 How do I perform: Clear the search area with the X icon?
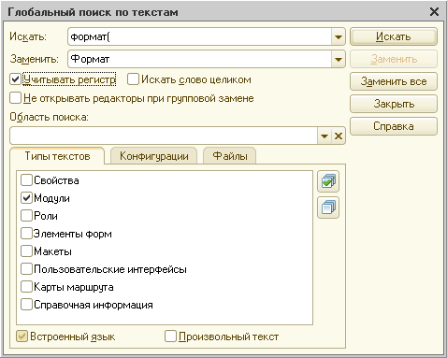[339, 136]
